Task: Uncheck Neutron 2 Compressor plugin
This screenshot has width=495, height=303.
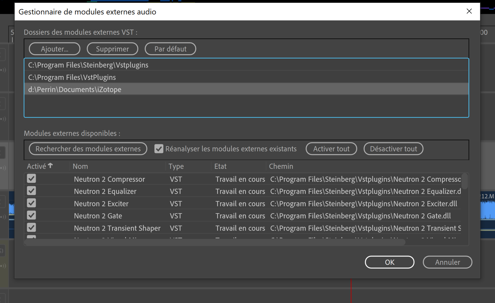Action: (31, 179)
